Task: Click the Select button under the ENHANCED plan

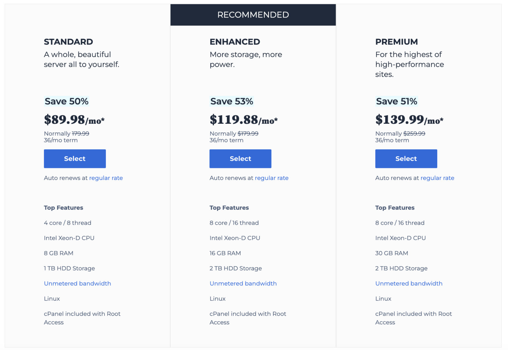Action: click(x=240, y=159)
